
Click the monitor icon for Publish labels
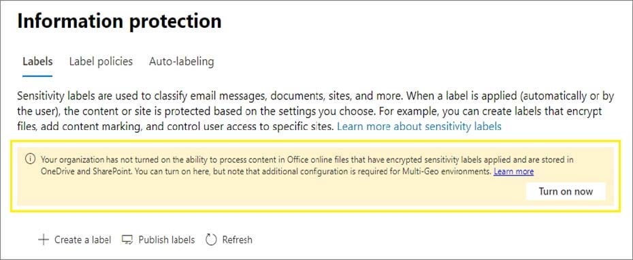(127, 240)
